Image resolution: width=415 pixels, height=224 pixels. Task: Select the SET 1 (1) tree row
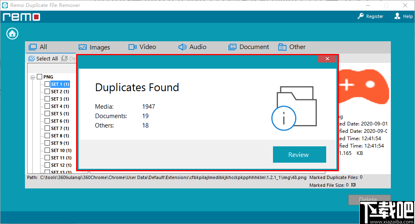point(60,84)
